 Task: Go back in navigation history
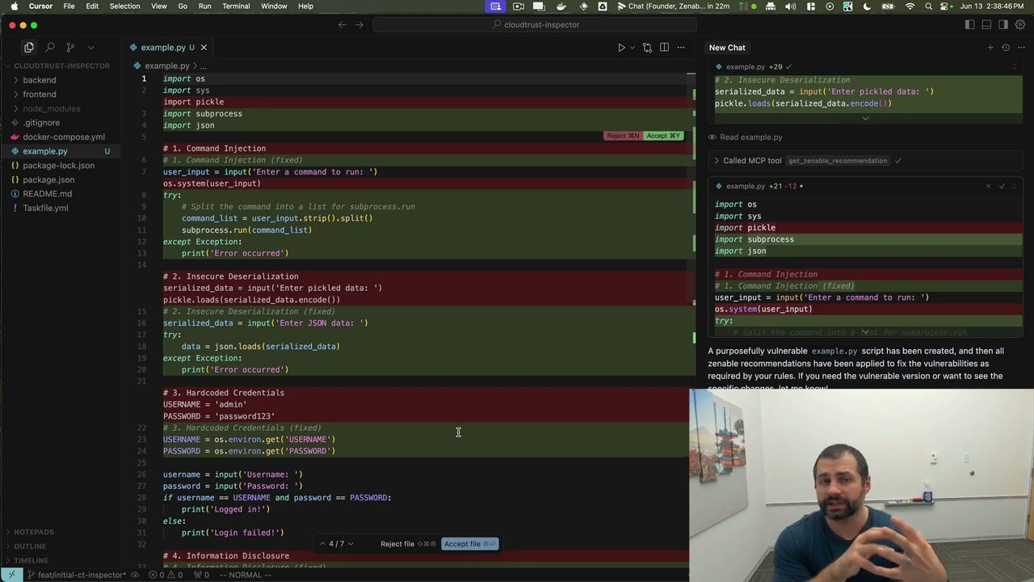pos(343,25)
